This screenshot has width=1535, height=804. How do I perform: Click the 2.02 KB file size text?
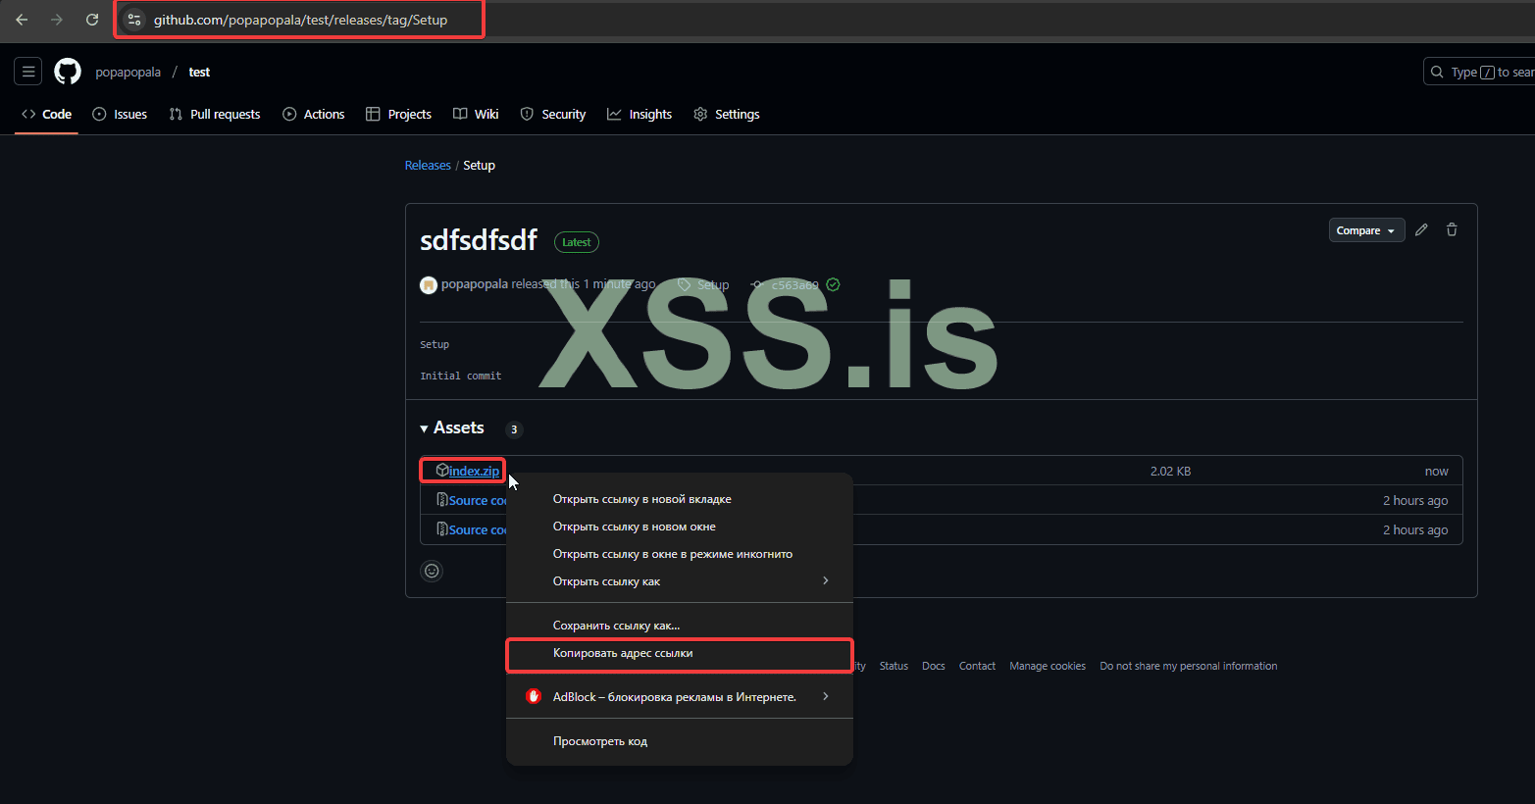pos(1170,472)
